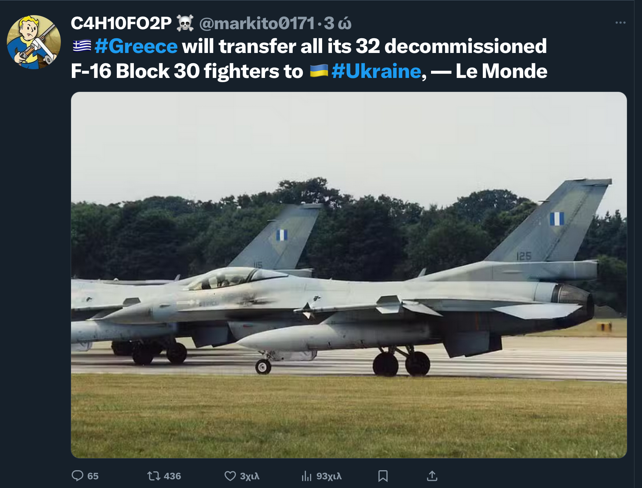642x488 pixels.
Task: Open the C4H10FO2P display name profile
Action: click(x=121, y=23)
